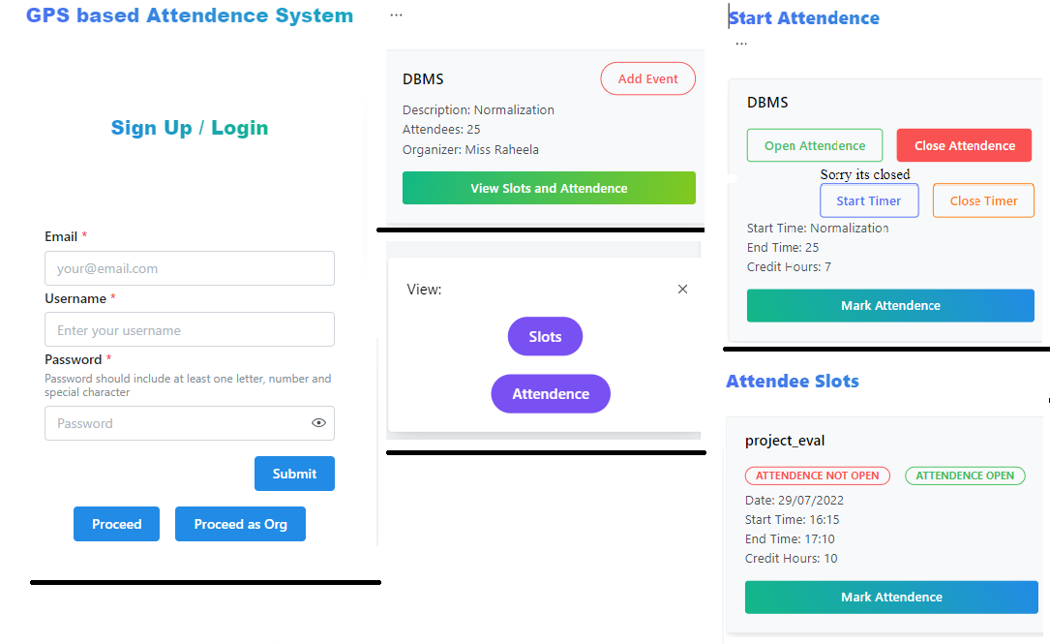Open View Slots and Attendence for DBMS
Screen dimensions: 1050x644
pyautogui.click(x=549, y=188)
